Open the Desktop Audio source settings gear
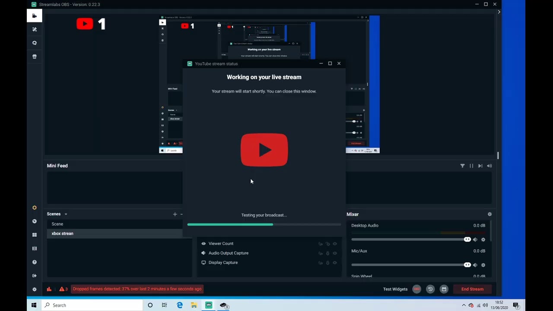 (483, 240)
